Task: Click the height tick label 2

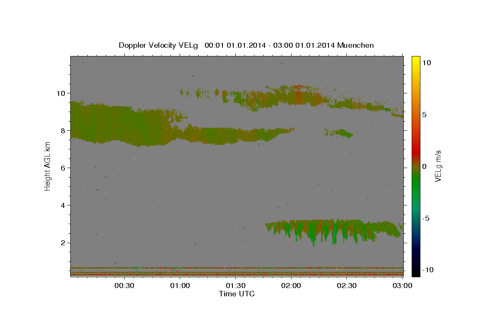Action: [x=63, y=243]
